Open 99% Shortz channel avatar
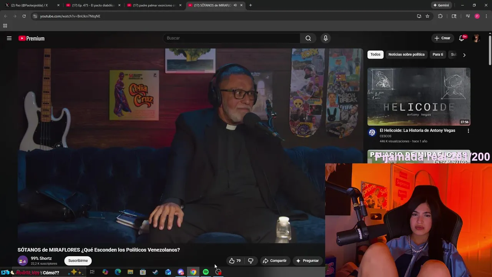 click(23, 260)
